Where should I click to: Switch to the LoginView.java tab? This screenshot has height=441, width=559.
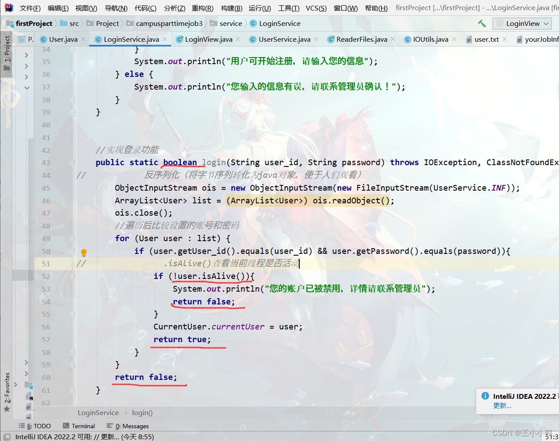208,39
